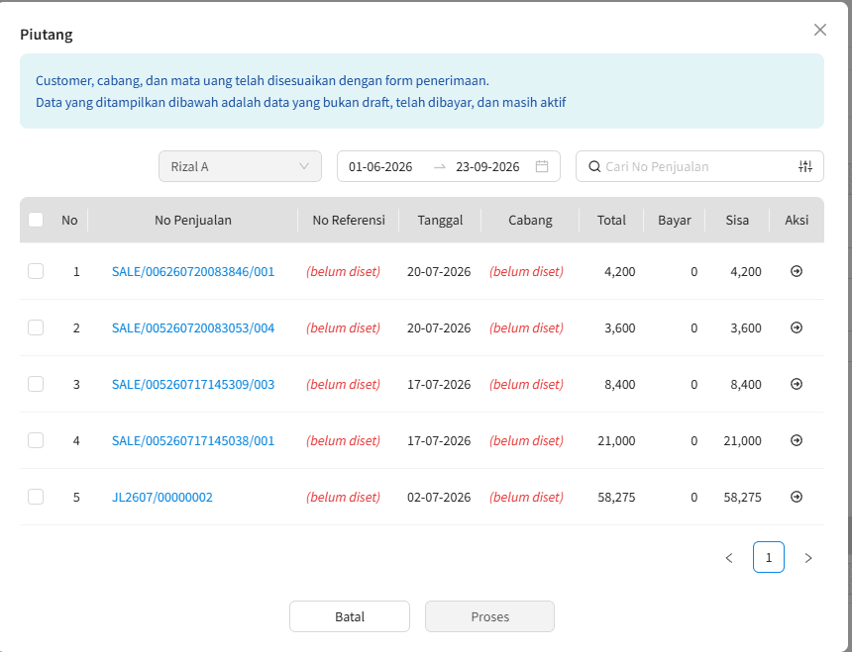The image size is (852, 652).
Task: Click the Sisa value 4,200
Action: (745, 271)
